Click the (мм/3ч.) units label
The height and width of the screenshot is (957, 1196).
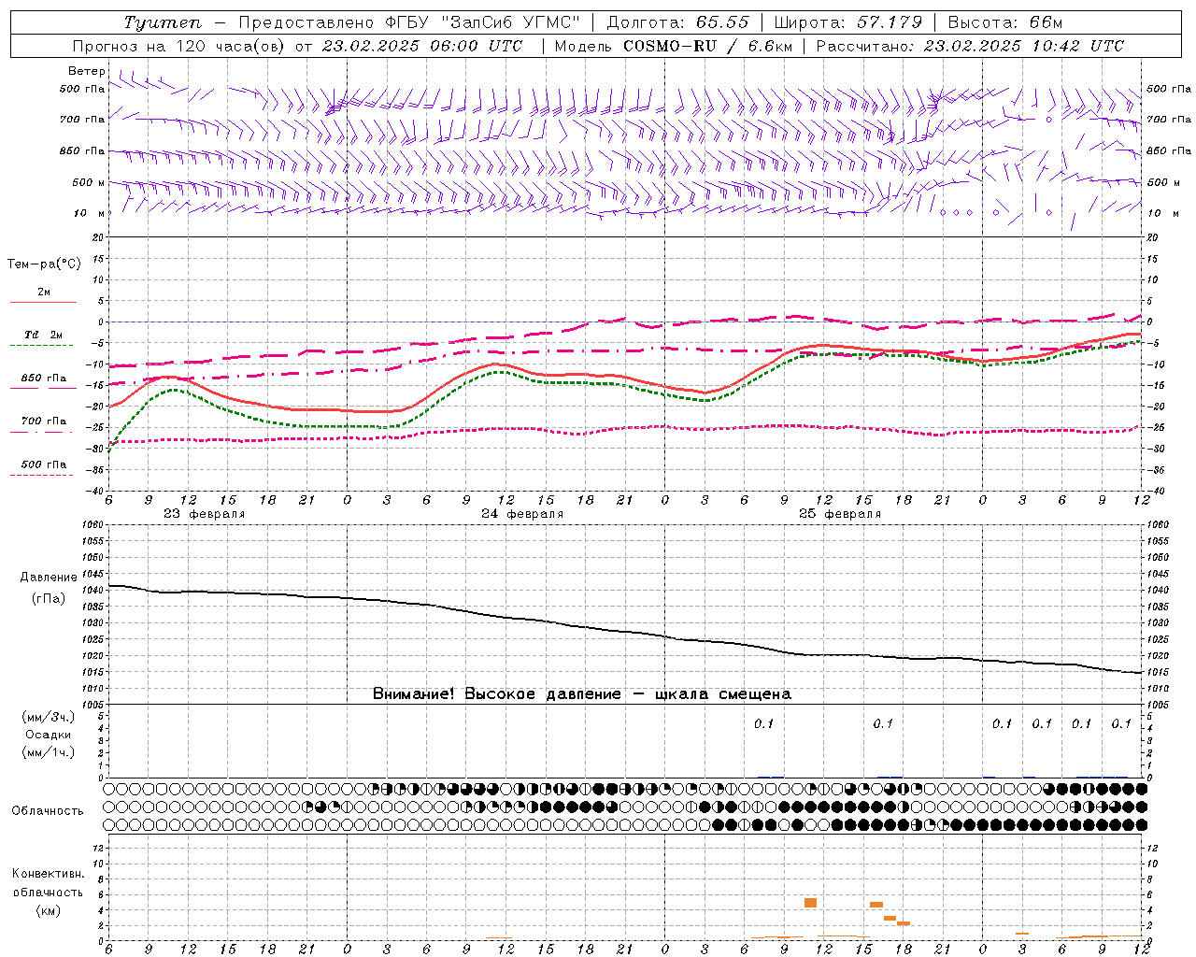tap(48, 717)
